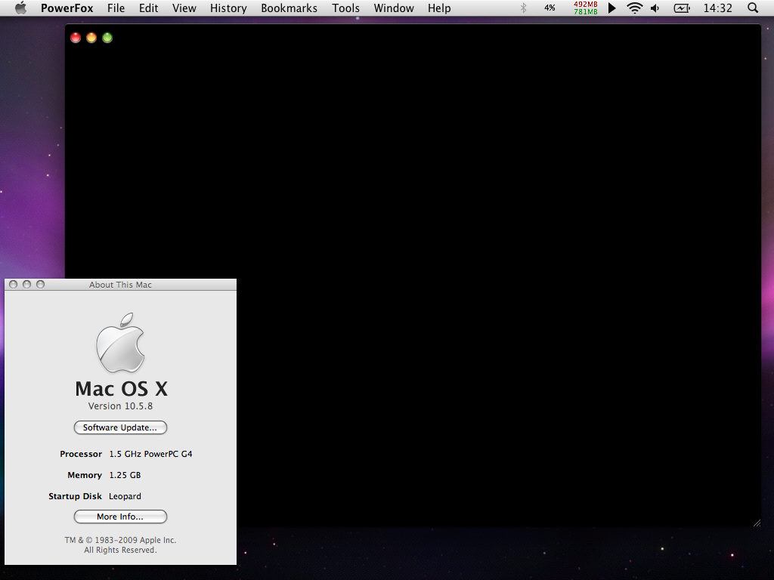Open the Apple menu

pos(20,8)
